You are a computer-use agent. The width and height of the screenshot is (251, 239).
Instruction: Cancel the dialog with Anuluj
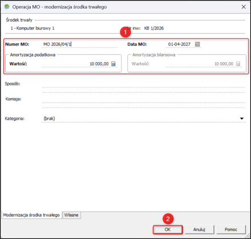[199, 229]
